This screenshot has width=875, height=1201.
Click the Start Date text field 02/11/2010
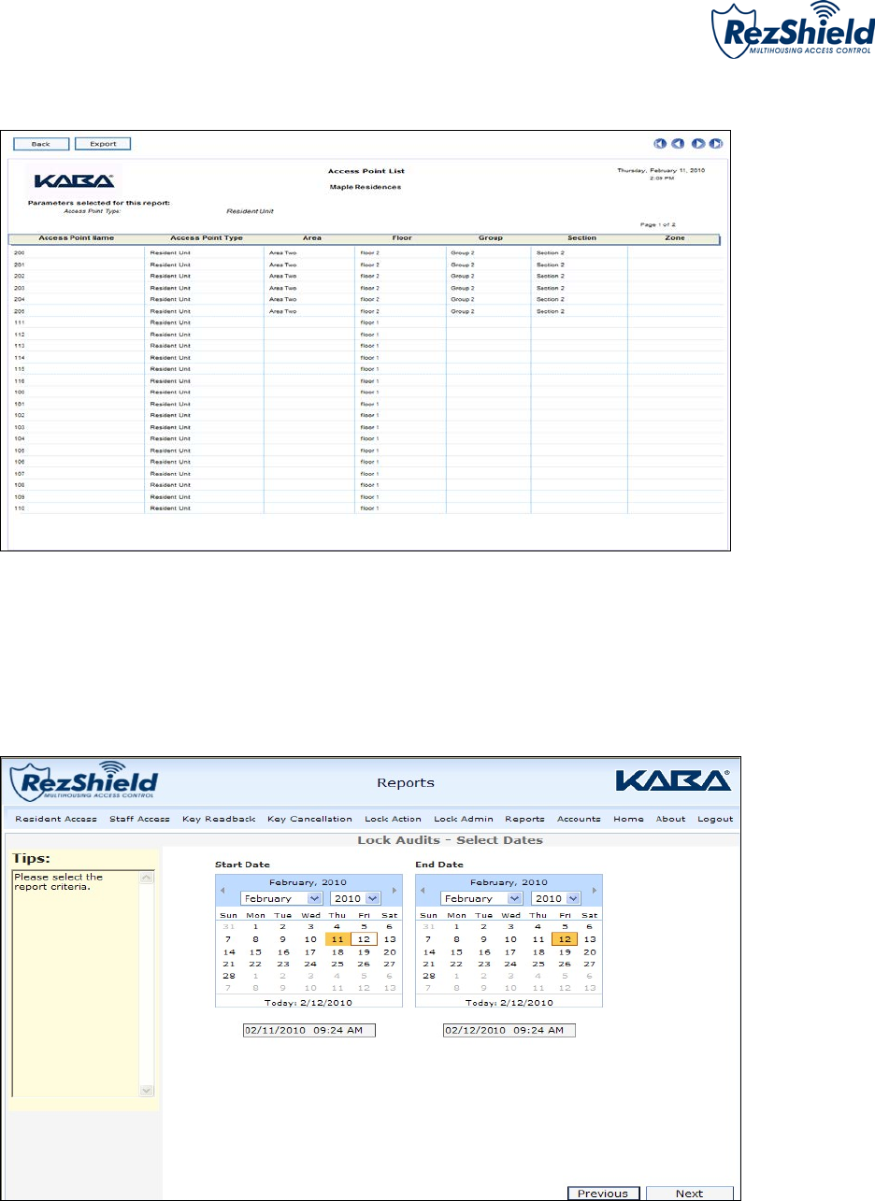[308, 1029]
